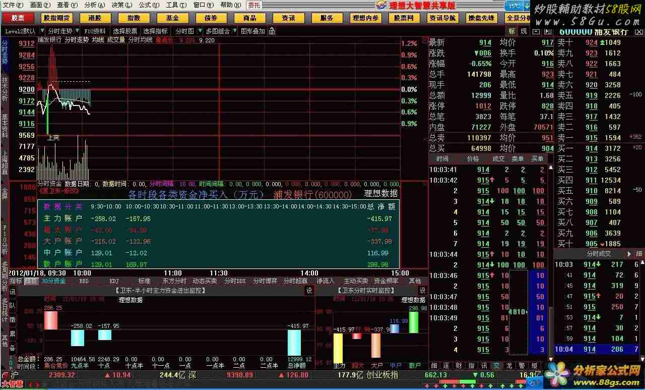Click the play-next icon beside the stock code
This screenshot has width=645, height=390.
(x=547, y=31)
